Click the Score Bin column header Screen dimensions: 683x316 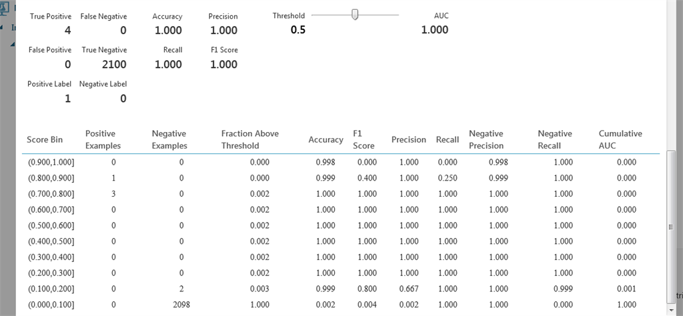click(x=45, y=140)
